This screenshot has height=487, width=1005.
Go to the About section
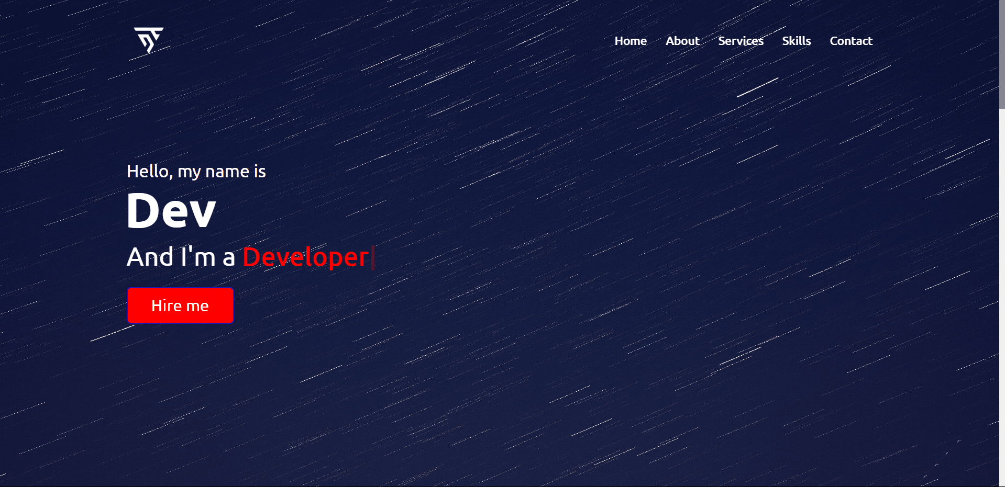pyautogui.click(x=682, y=41)
